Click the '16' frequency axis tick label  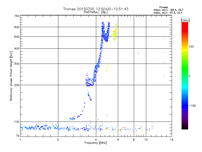click(172, 140)
